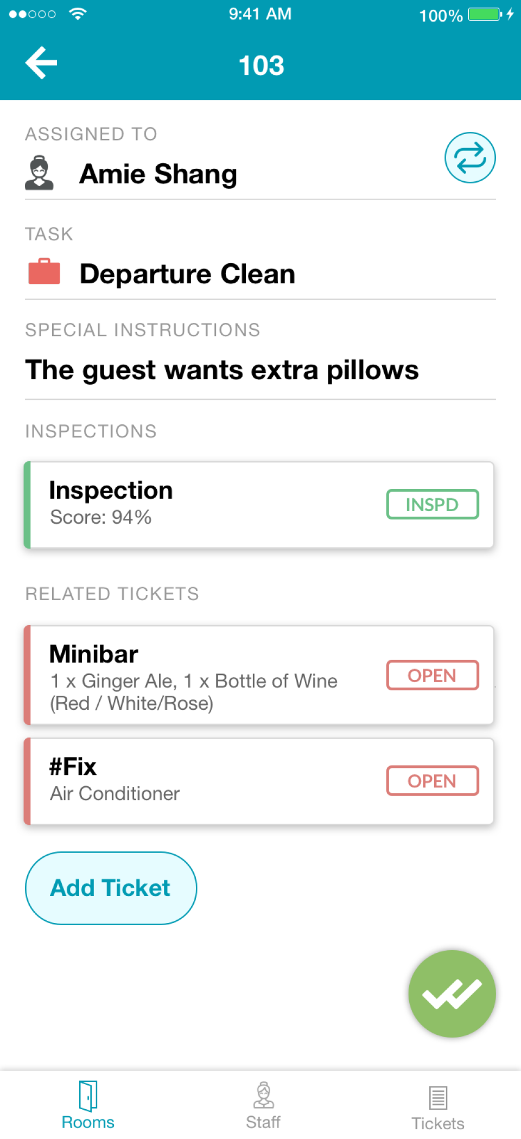Click the red suitcase task icon

pos(44,271)
